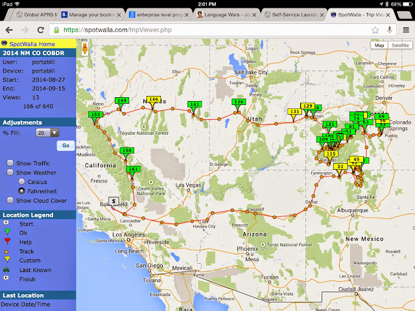Viewport: 415px width, 311px height.
Task: Switch to the enterprise level prog tab
Action: 159,15
